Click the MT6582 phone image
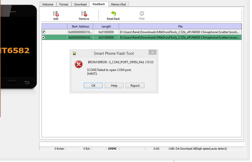Screen dimensions: 252x162 tap(18, 47)
